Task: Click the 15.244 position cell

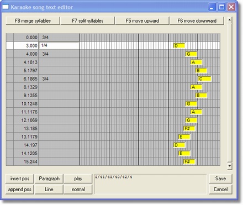Action: pos(26,162)
